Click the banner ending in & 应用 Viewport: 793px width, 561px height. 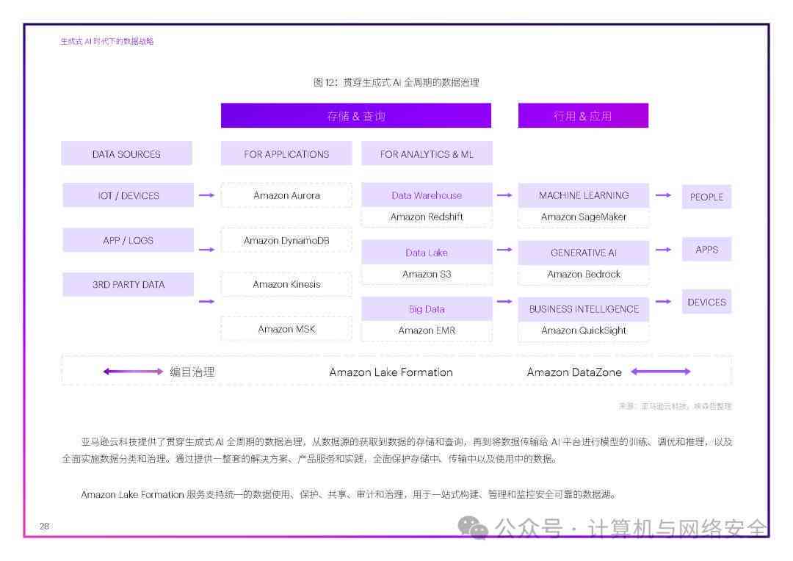[583, 116]
